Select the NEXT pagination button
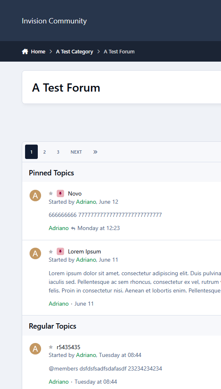Viewport: 221px width, 389px height. point(76,152)
